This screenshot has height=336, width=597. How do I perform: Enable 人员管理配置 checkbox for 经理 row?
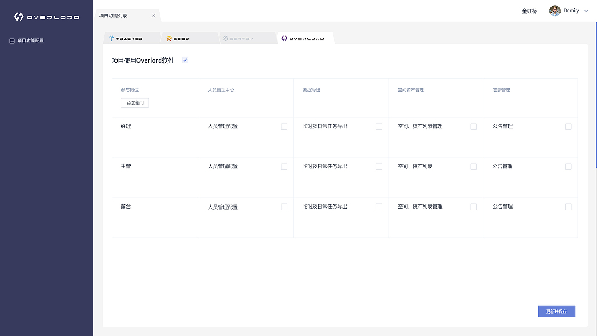pos(284,126)
